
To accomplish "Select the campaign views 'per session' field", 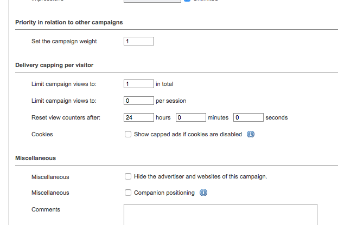I will (x=139, y=101).
